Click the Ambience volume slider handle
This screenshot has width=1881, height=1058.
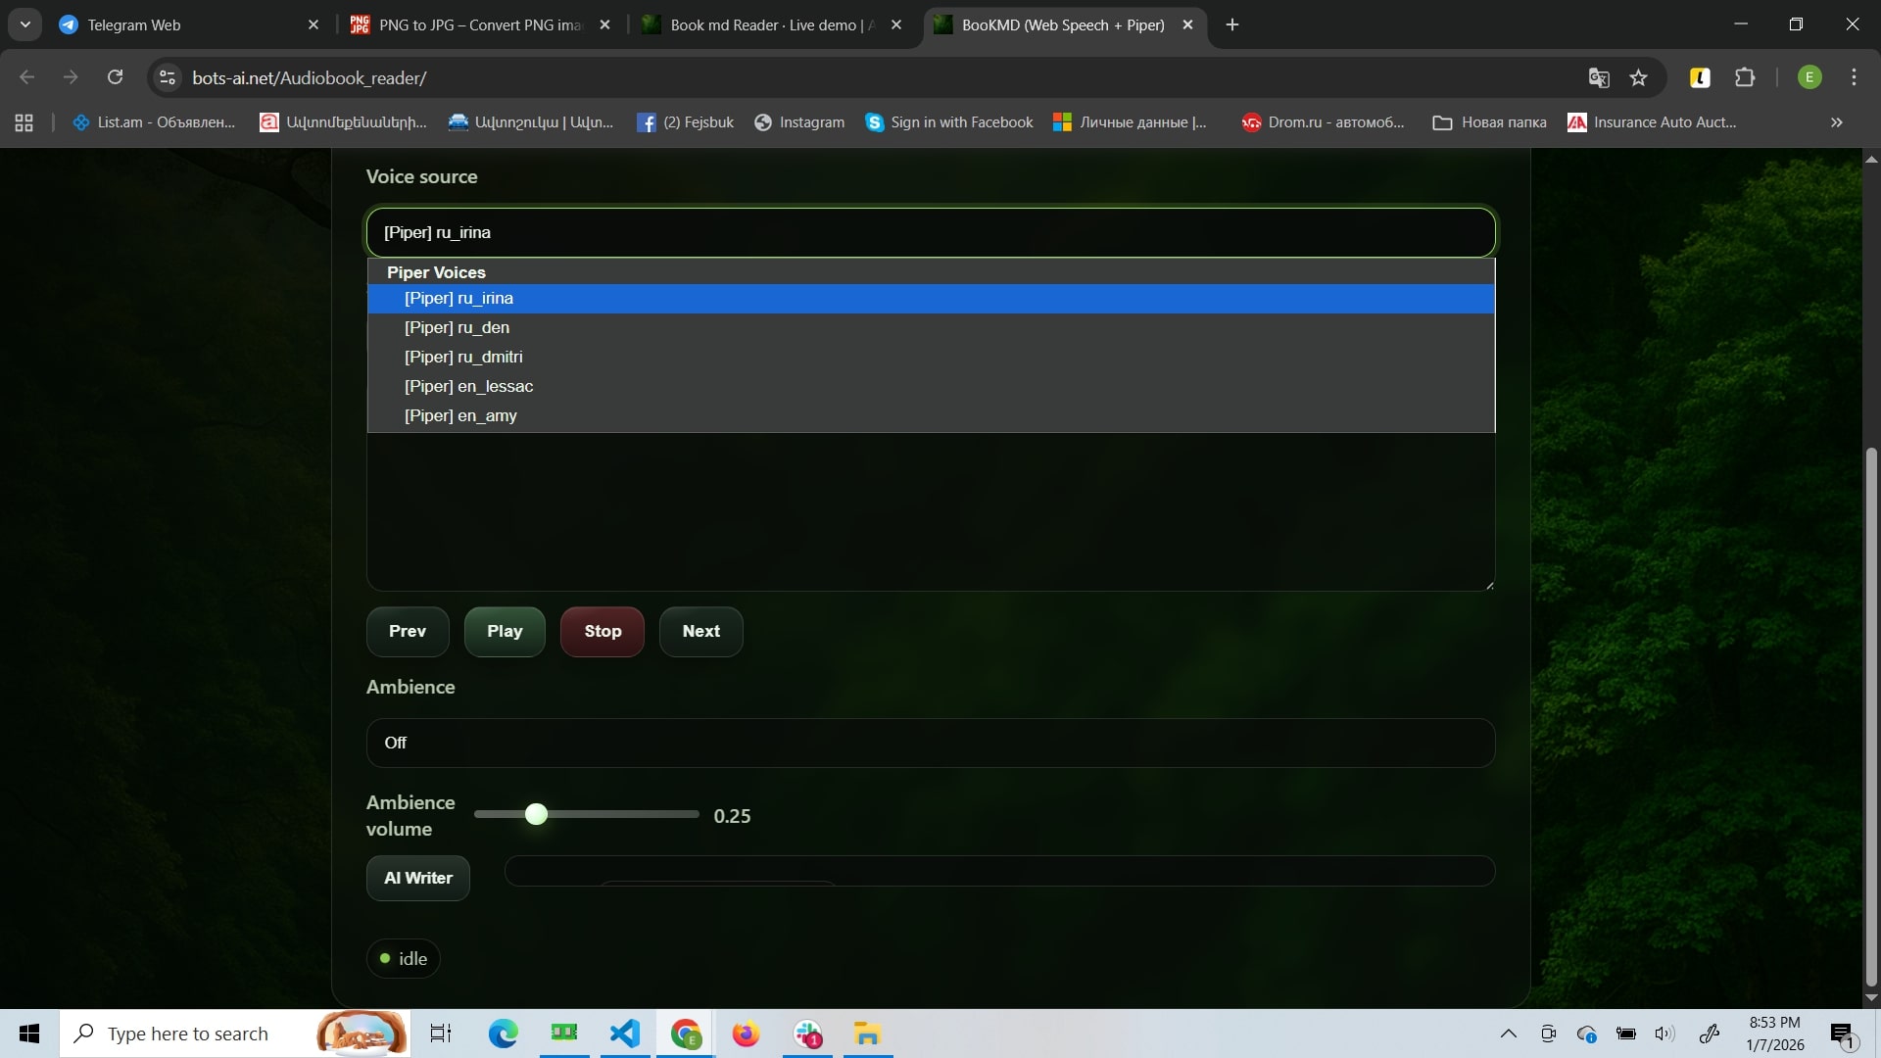(x=536, y=814)
